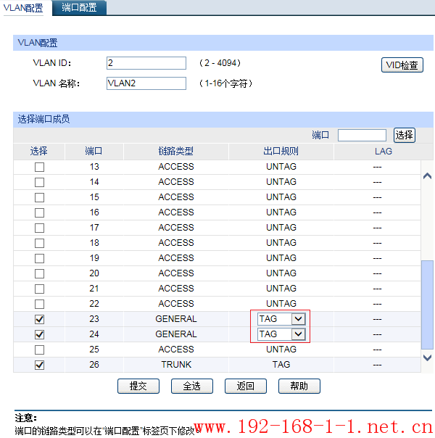Switch to the VLAN配置 tab
The width and height of the screenshot is (435, 438).
pos(23,8)
